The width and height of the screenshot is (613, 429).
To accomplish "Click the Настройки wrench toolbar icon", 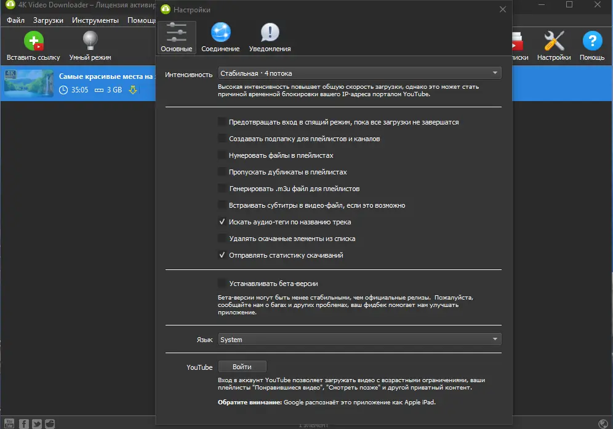I will click(554, 41).
